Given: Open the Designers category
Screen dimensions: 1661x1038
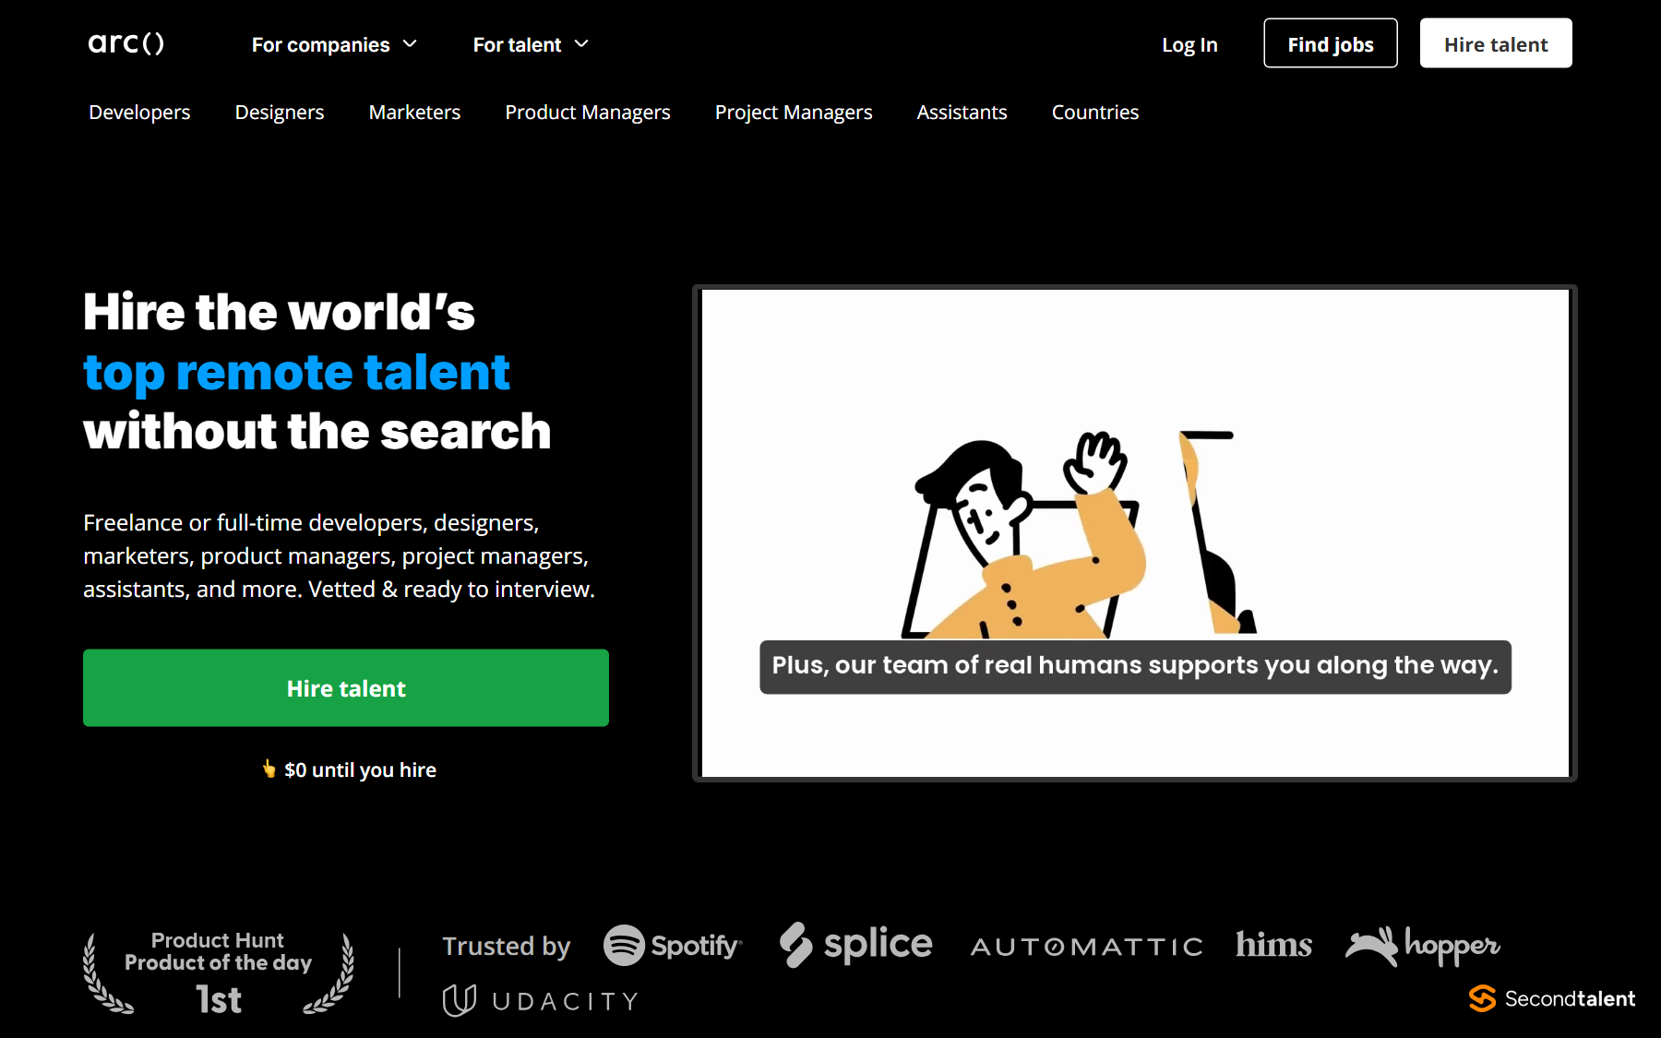Looking at the screenshot, I should point(280,113).
